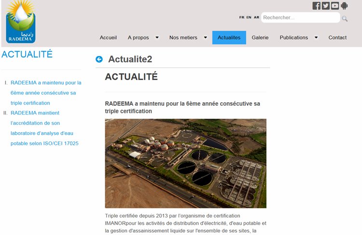Click the magnifying glass search icon
362x235 pixels.
click(345, 19)
